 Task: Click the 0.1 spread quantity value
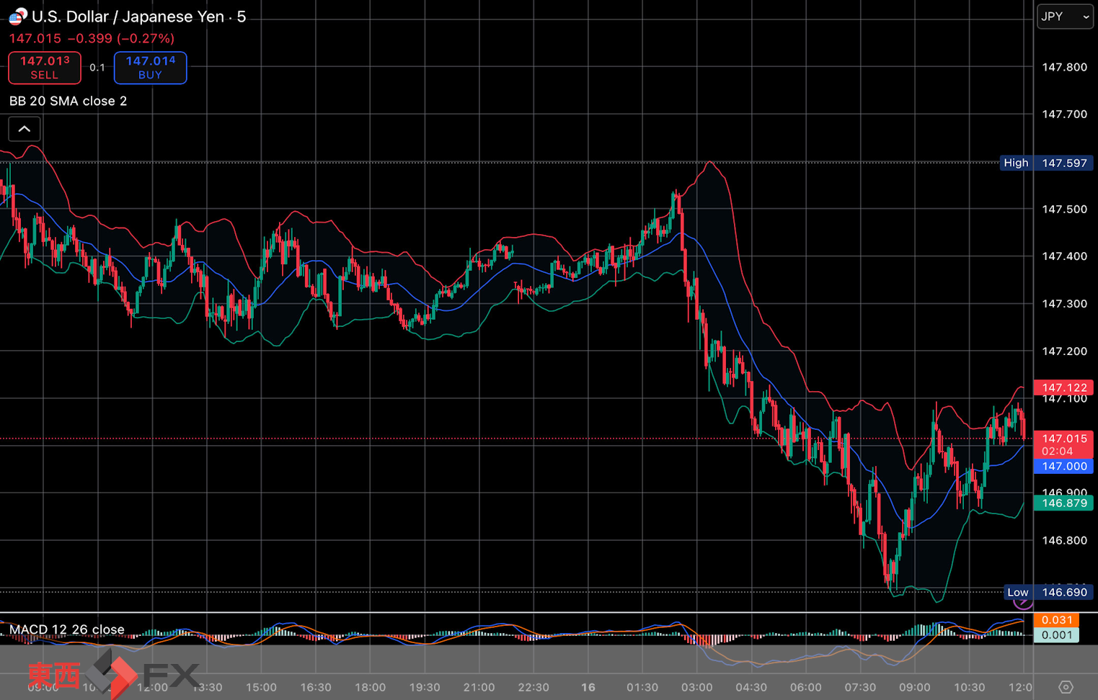(x=97, y=68)
